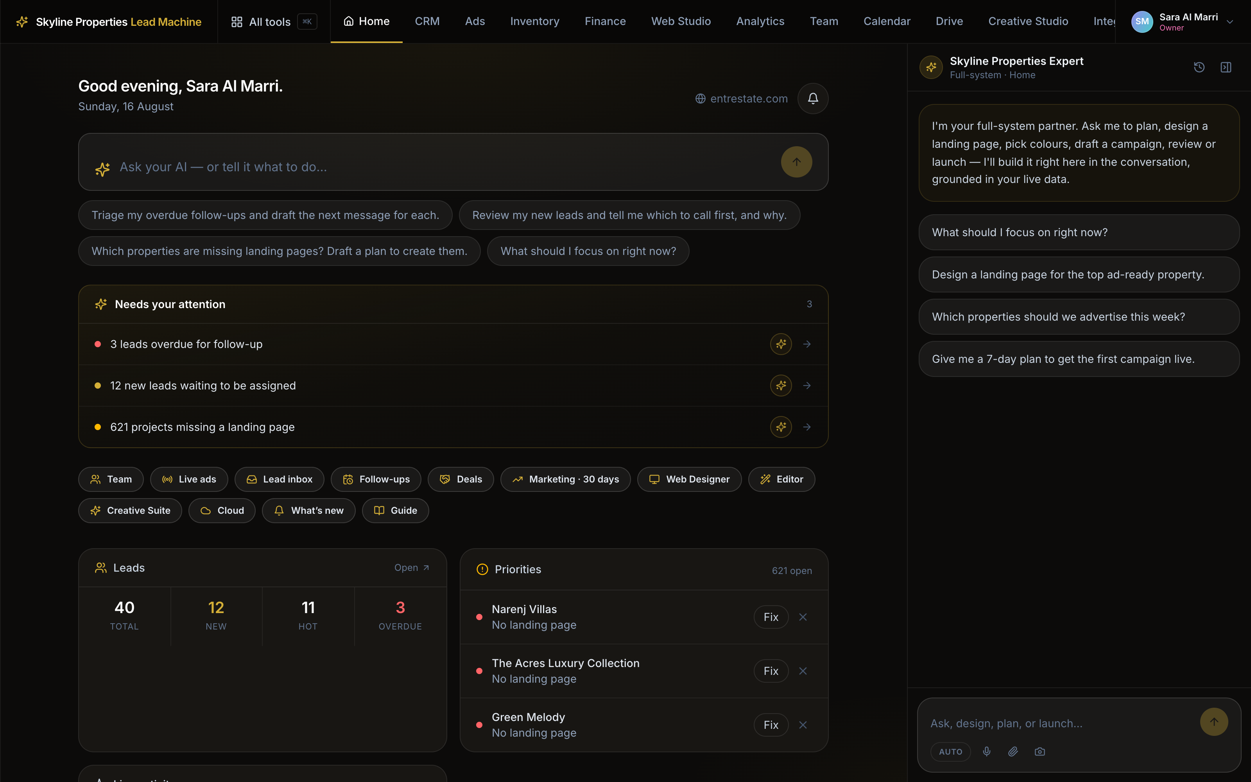Open arrow for 3 leads overdue row

(807, 344)
